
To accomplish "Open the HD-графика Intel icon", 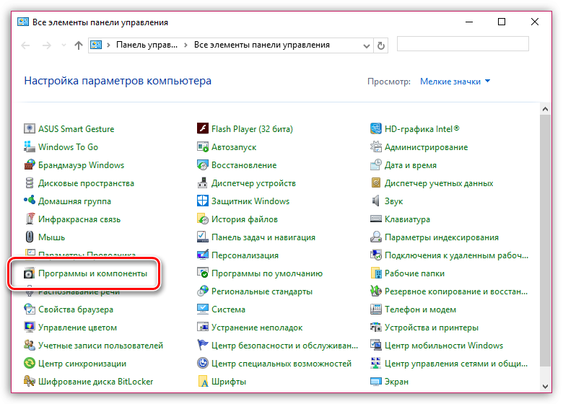I will [375, 128].
